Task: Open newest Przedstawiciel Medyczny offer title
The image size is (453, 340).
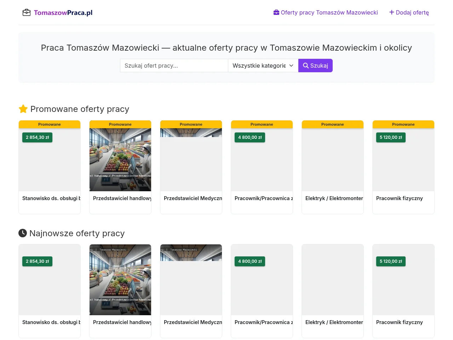Action: pos(193,322)
